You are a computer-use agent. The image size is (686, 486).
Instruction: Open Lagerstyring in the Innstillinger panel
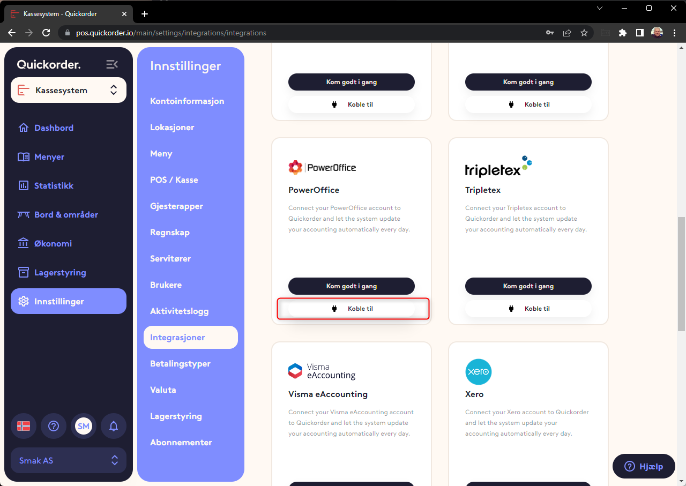click(176, 416)
